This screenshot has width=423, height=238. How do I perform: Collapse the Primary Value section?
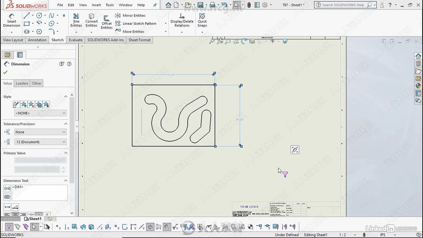coord(65,153)
